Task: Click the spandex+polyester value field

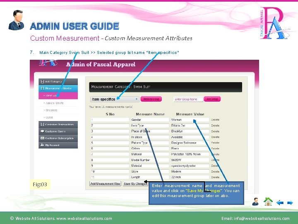Action: click(x=190, y=166)
